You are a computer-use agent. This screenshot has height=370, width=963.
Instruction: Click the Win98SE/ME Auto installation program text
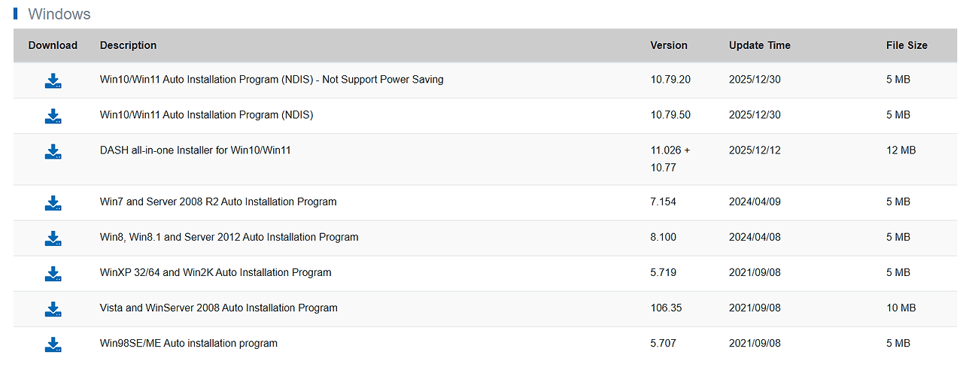188,344
